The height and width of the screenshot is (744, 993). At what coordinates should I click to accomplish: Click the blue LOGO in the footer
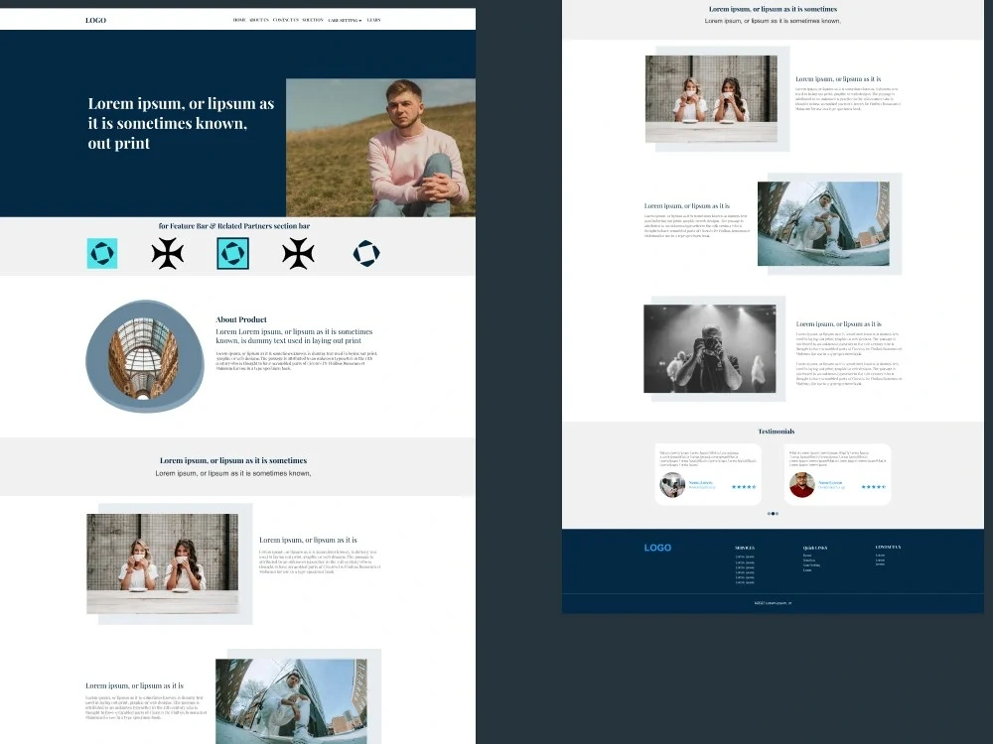tap(657, 548)
